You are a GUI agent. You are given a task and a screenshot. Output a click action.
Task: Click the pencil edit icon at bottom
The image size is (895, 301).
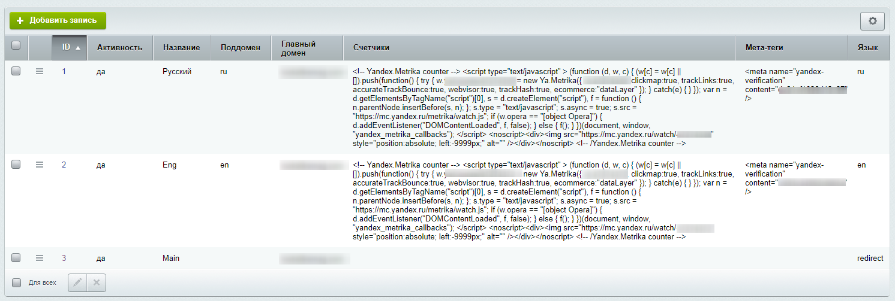(77, 282)
